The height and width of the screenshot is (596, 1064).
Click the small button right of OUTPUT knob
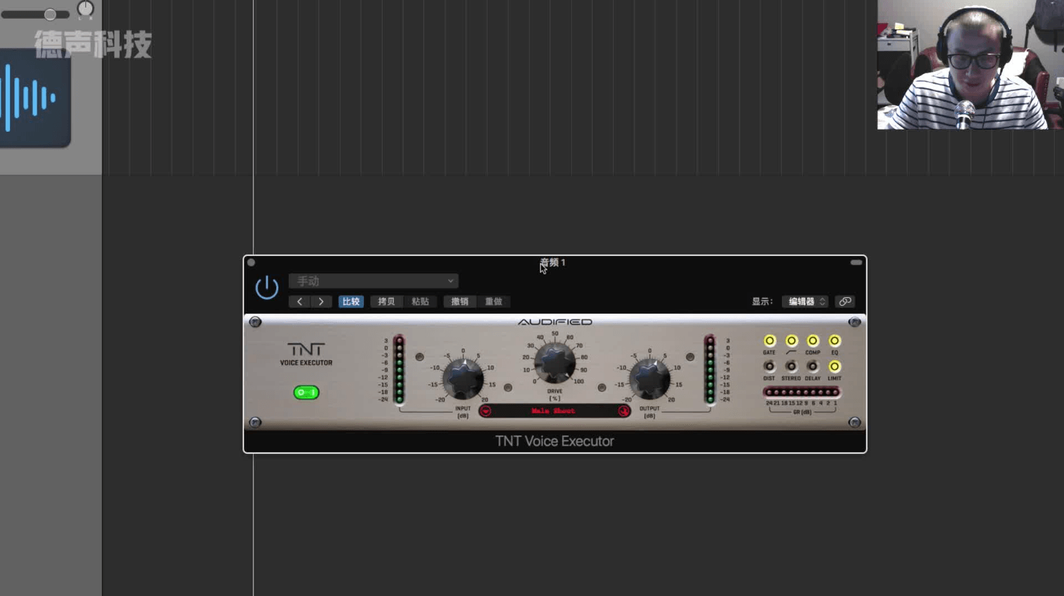click(690, 357)
